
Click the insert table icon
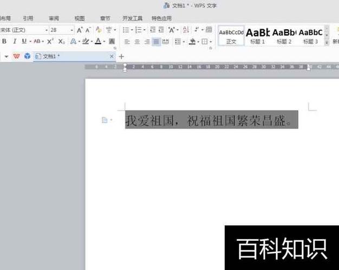[x=208, y=30]
